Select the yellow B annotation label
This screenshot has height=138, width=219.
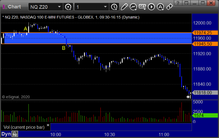point(64,48)
